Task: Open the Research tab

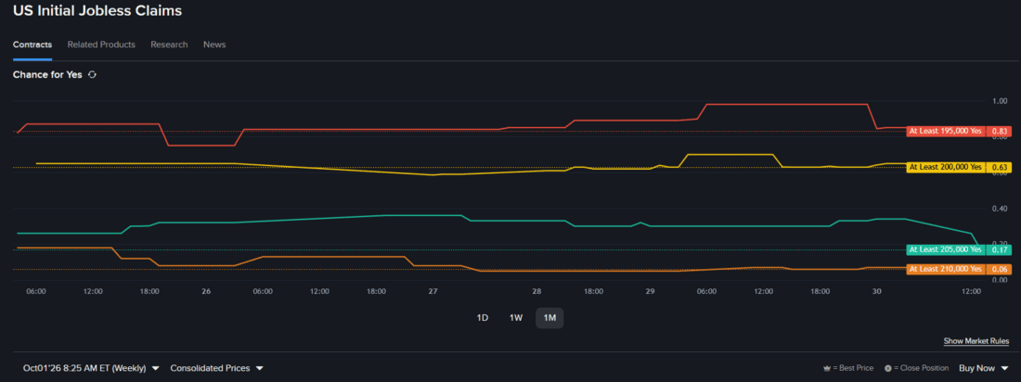Action: [x=169, y=45]
